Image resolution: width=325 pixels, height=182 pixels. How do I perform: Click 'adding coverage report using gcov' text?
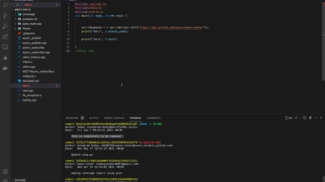tap(97, 173)
